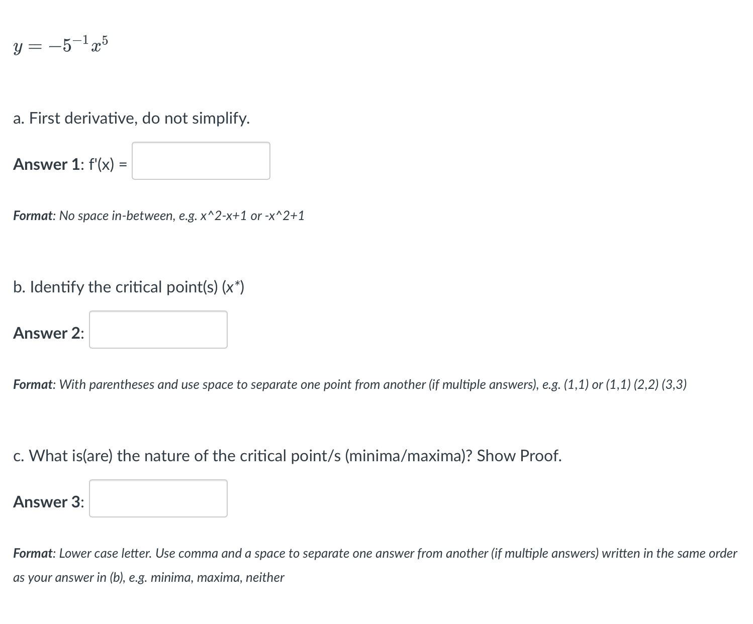Select the x^2-x+1 example text

click(x=223, y=216)
